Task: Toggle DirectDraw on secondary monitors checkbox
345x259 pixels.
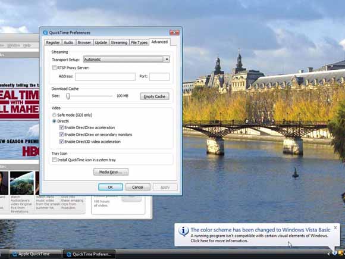Action: tap(61, 135)
